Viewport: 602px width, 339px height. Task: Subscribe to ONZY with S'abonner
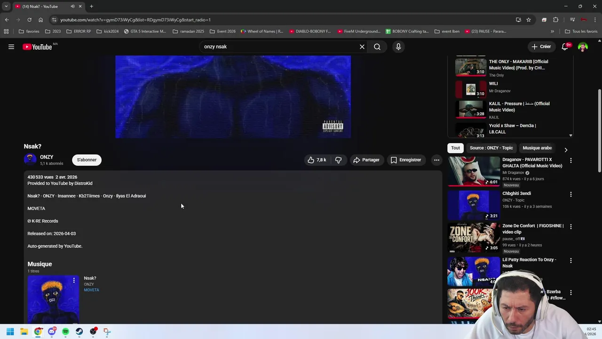tap(87, 160)
